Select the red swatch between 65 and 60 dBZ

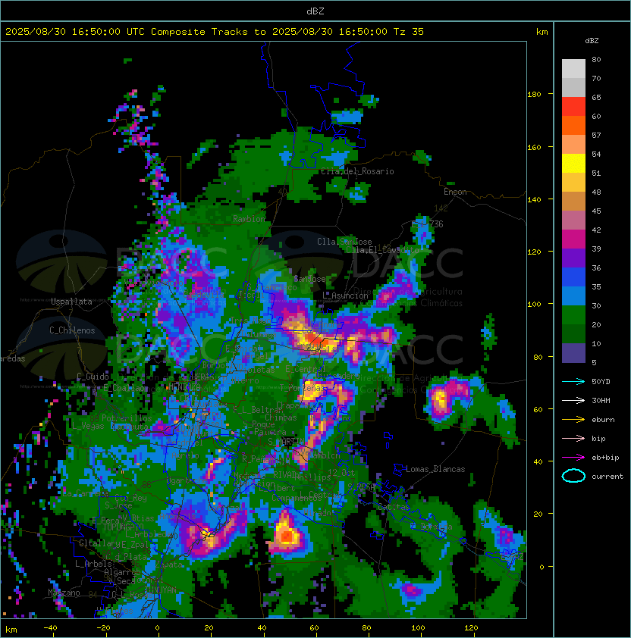[x=573, y=107]
